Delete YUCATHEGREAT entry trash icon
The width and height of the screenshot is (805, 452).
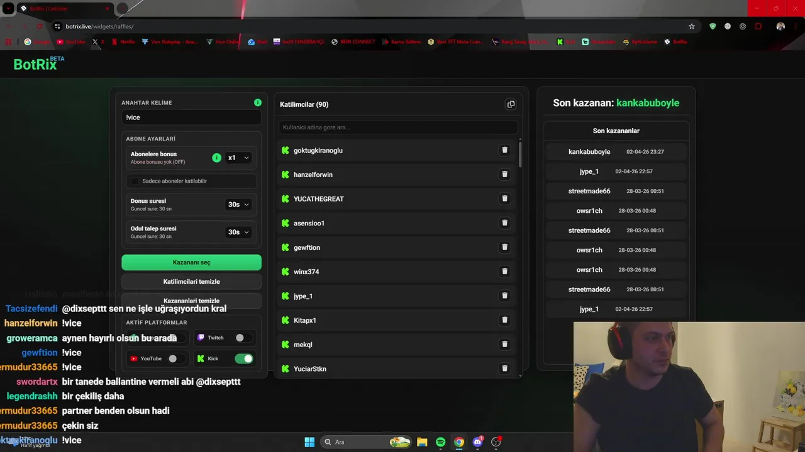[504, 198]
